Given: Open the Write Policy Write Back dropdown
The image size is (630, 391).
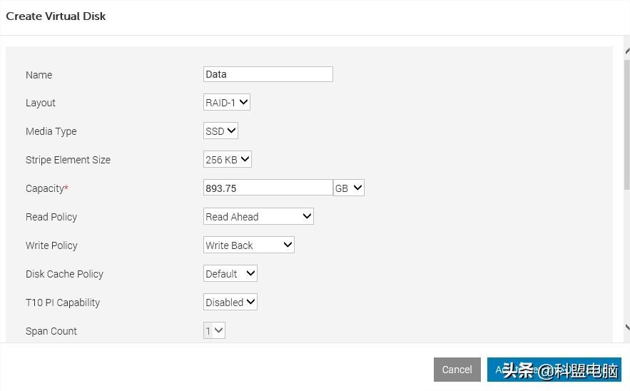Looking at the screenshot, I should pyautogui.click(x=249, y=245).
